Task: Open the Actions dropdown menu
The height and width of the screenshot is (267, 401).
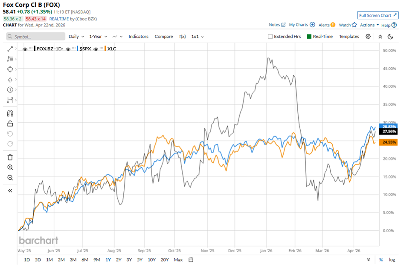Action: 369,25
